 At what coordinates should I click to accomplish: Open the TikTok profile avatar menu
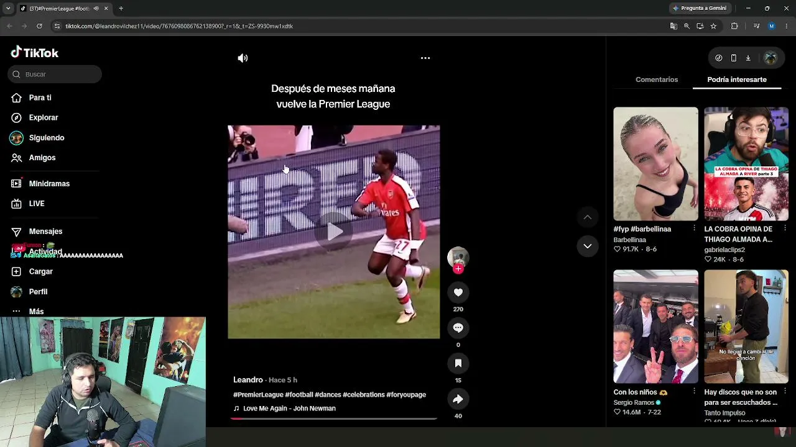[771, 58]
